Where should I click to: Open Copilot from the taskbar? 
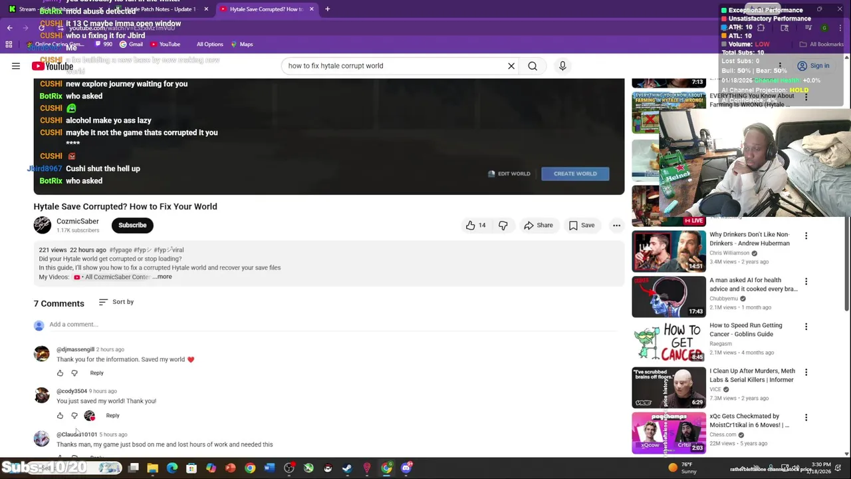coord(211,468)
